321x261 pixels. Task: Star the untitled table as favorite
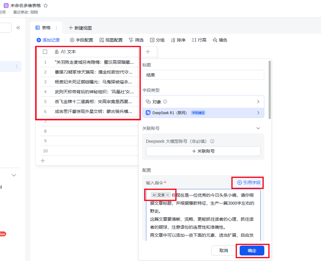(46, 6)
